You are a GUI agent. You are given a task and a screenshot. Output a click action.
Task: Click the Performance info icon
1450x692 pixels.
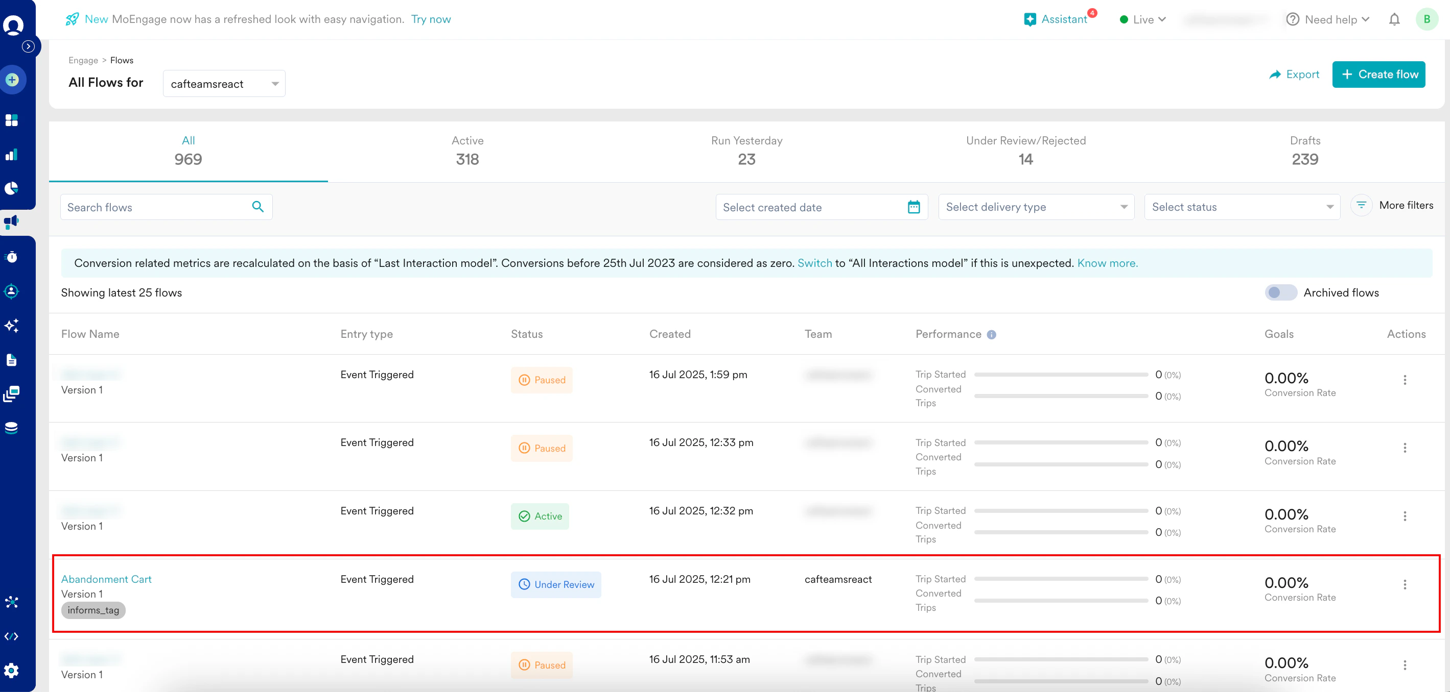pyautogui.click(x=991, y=334)
